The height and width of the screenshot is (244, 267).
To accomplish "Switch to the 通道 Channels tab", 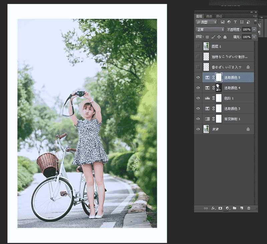I will click(x=210, y=16).
